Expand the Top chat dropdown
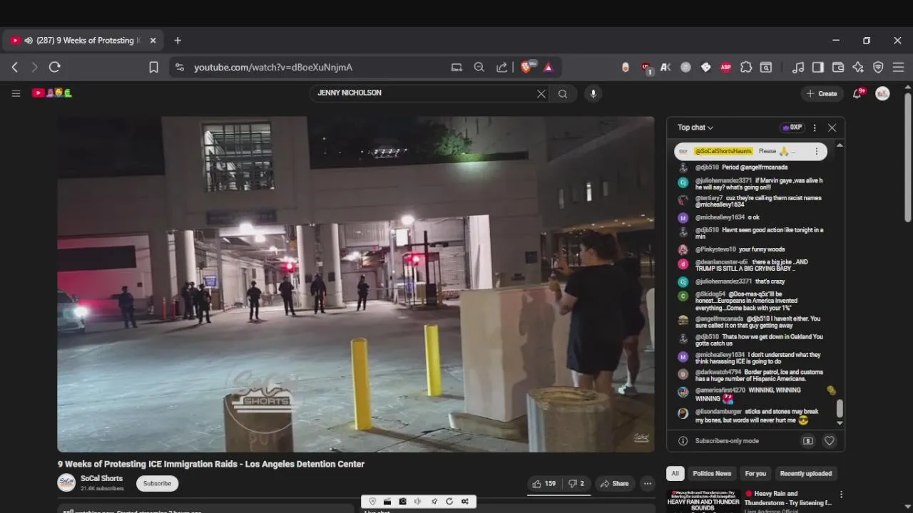Image resolution: width=913 pixels, height=513 pixels. click(695, 128)
